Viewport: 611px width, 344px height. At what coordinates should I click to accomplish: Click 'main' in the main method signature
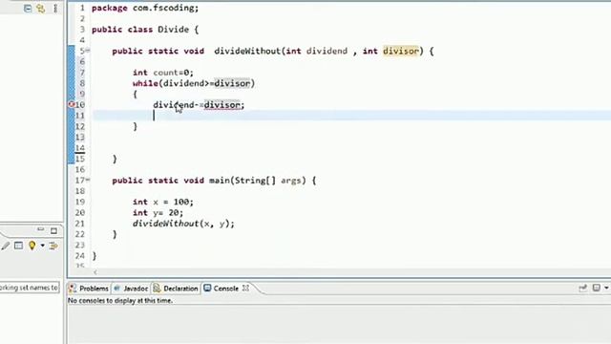[x=220, y=181]
